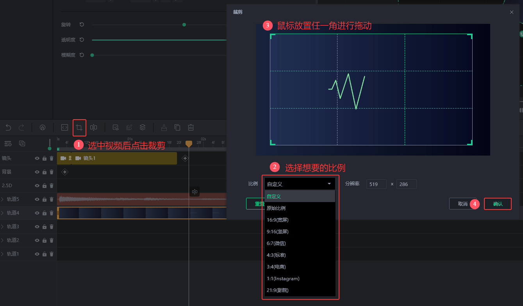The width and height of the screenshot is (523, 306).
Task: Click the trash icon in the timeline toolbar
Action: tap(191, 127)
